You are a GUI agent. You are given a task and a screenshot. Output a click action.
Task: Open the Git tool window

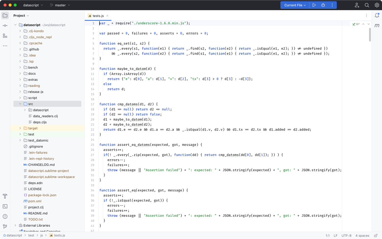(5, 227)
